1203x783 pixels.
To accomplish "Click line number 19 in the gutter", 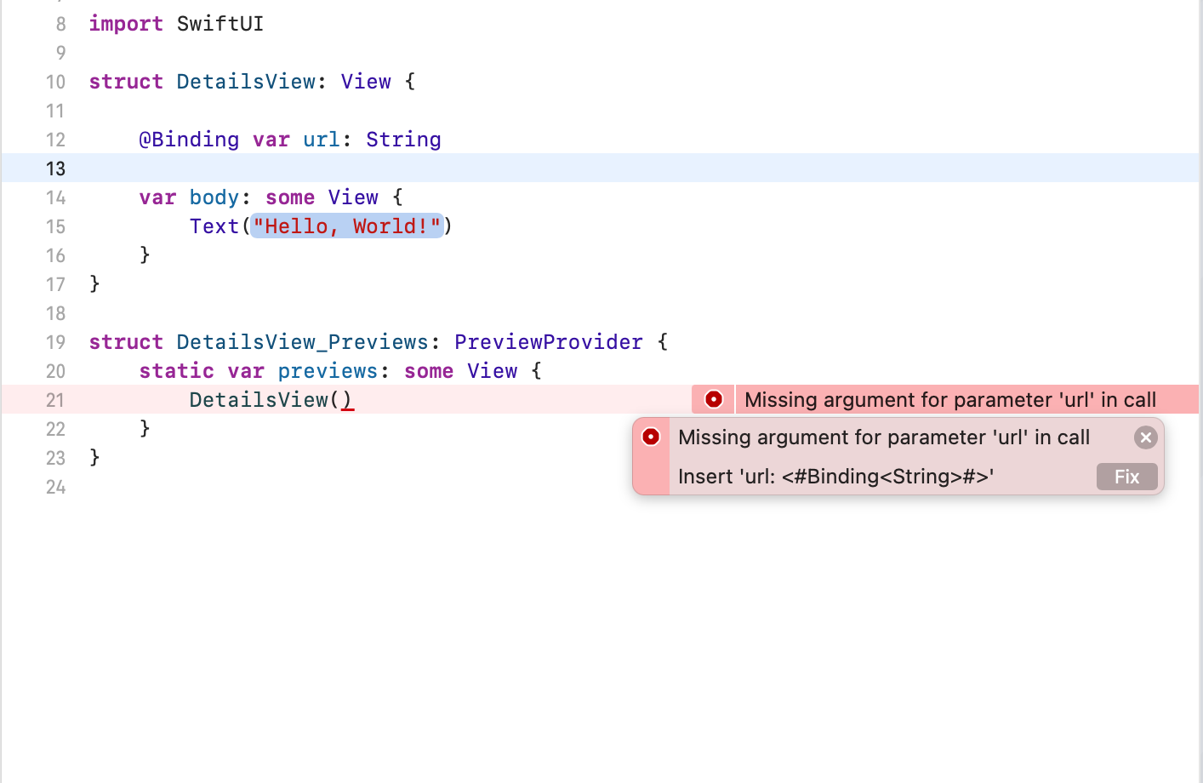I will point(55,342).
